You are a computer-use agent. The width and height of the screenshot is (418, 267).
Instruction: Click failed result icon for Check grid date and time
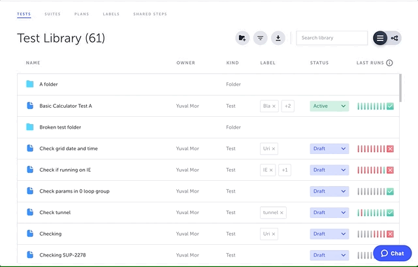[x=391, y=149]
